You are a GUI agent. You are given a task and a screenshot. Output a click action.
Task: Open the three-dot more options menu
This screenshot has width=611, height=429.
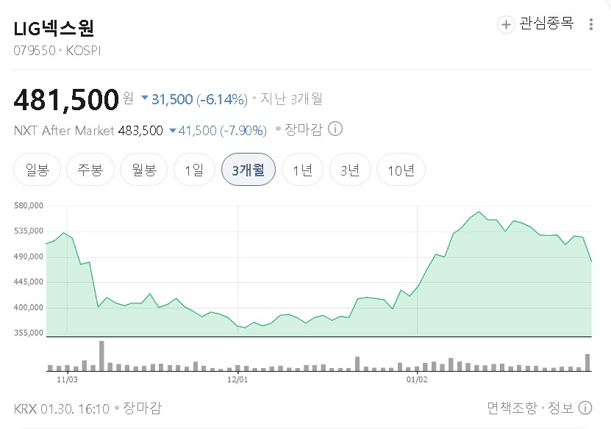coord(591,24)
